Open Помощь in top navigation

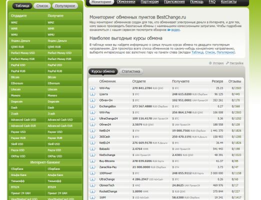pos(197,2)
